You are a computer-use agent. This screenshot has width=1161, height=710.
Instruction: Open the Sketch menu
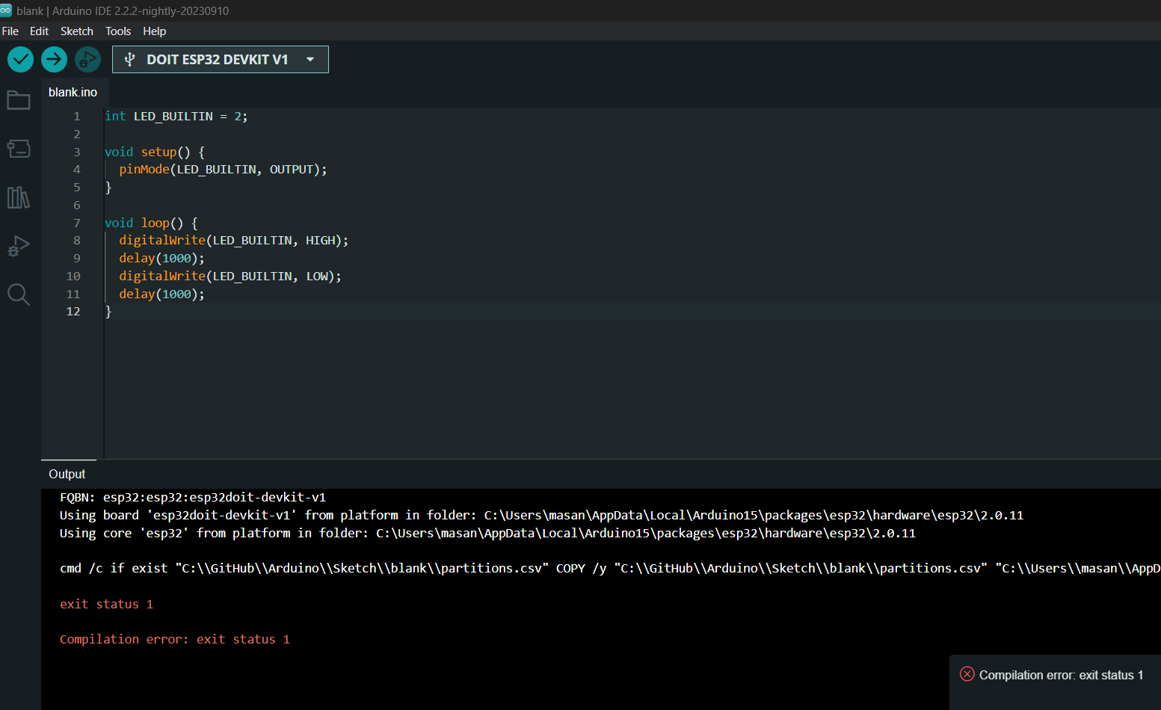pos(77,31)
